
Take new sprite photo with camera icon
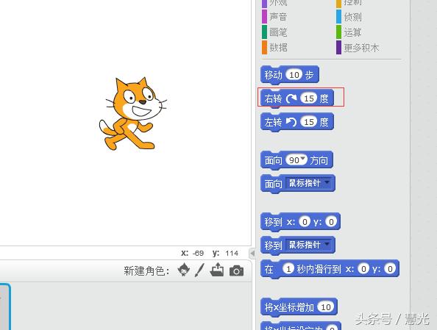(x=236, y=270)
